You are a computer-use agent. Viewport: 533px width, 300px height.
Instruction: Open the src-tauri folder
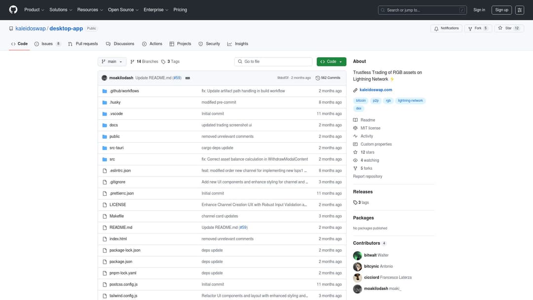click(116, 148)
